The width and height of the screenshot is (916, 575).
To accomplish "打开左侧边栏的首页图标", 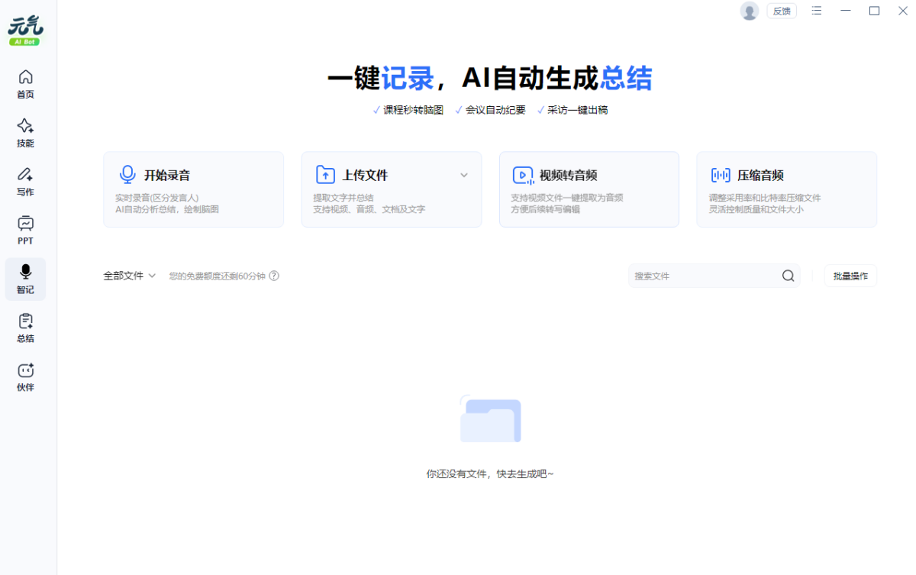I will (25, 77).
